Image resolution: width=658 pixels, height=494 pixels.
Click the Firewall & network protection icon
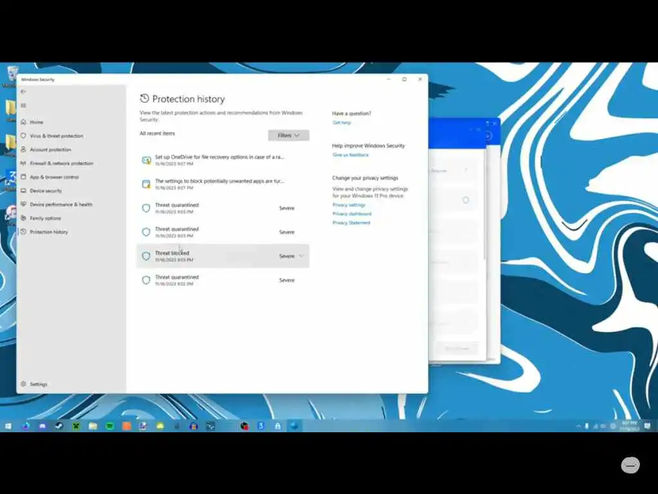pos(23,163)
